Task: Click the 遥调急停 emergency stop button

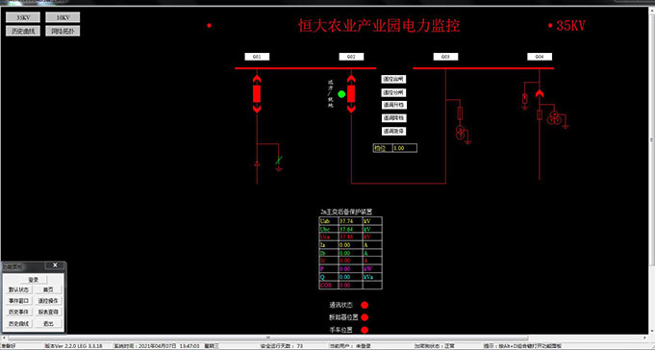Action: pos(394,131)
